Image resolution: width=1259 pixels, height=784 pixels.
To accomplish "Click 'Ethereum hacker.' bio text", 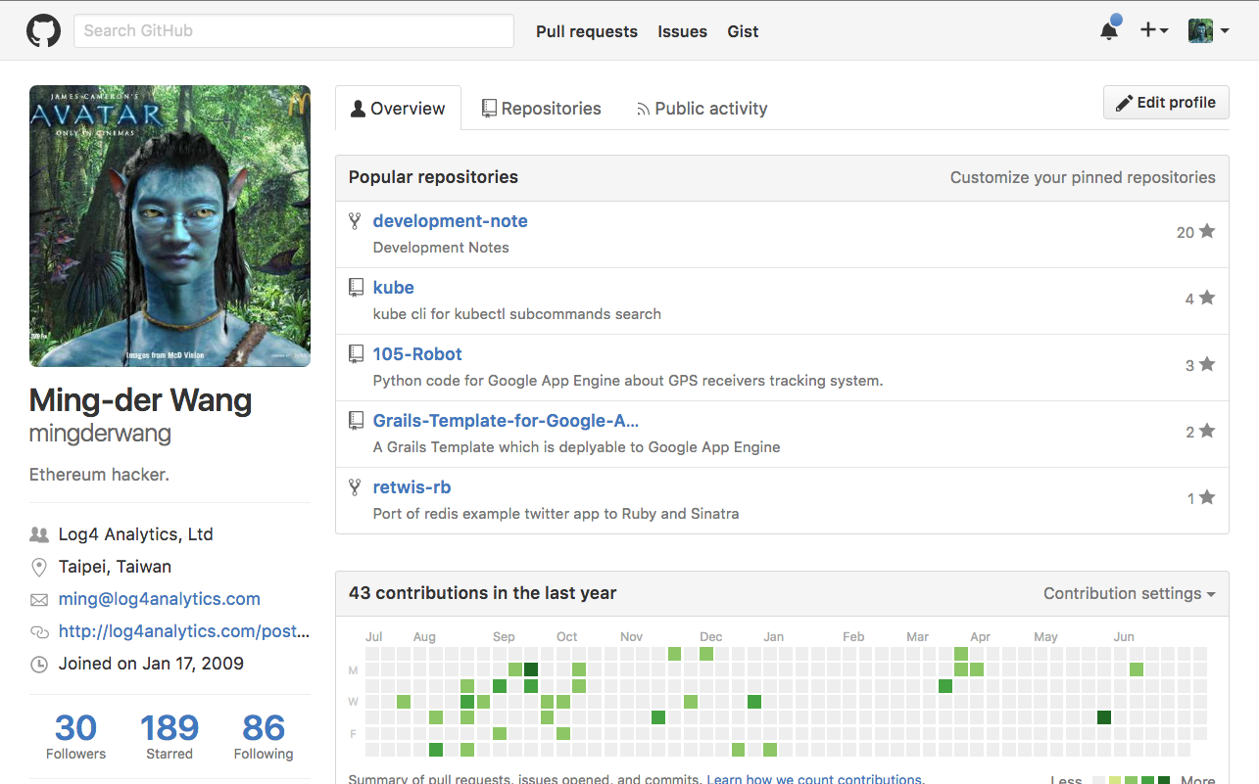I will (x=99, y=475).
